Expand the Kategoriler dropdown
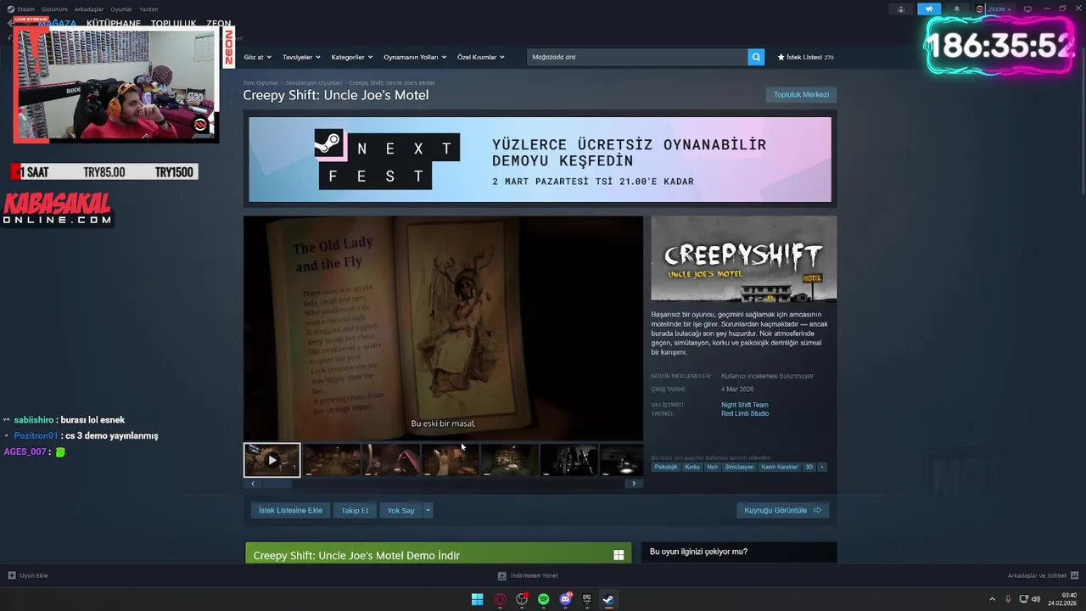 352,57
